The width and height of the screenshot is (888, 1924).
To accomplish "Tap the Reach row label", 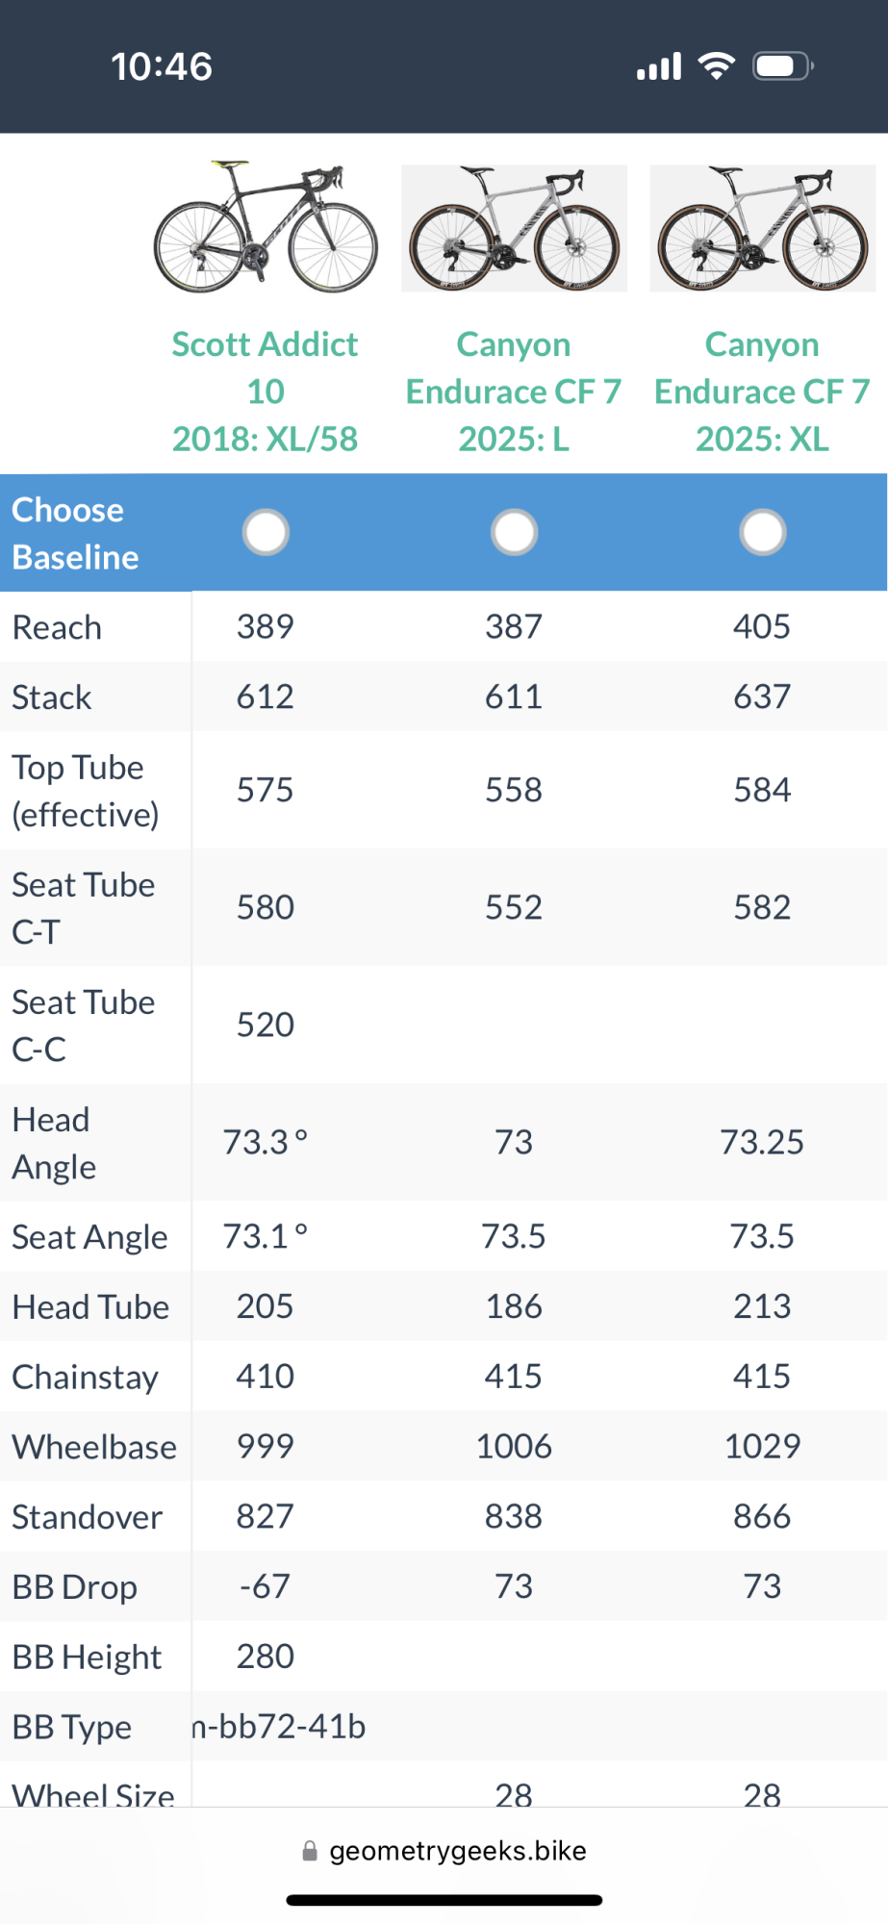I will pos(57,627).
